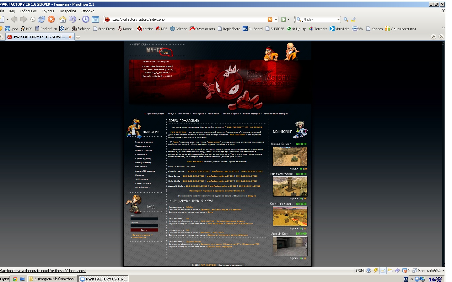Click the RSS feed icon in address bar
This screenshot has width=452, height=282.
[x=270, y=19]
